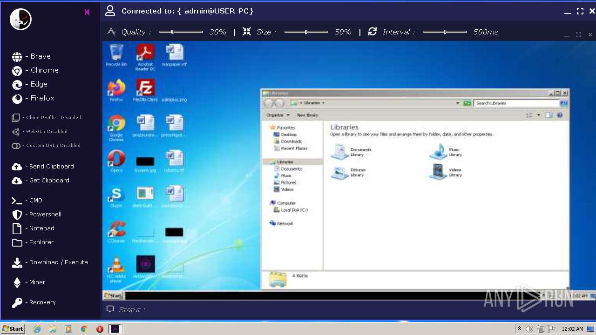Screen dimensions: 596x335
Task: Open Music library in Libraries window
Action: pyautogui.click(x=446, y=152)
